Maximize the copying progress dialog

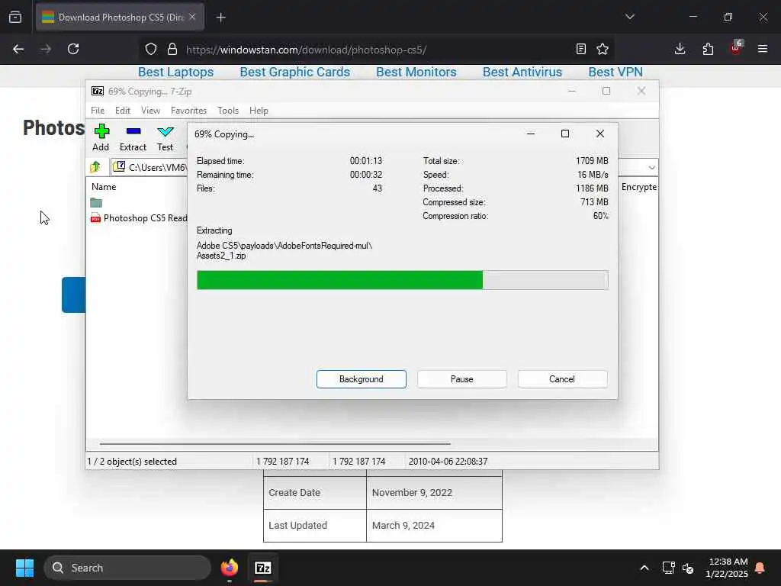pyautogui.click(x=565, y=134)
